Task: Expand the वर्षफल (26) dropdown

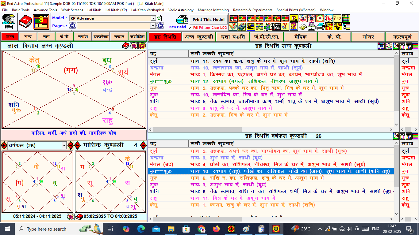Action: (x=64, y=146)
